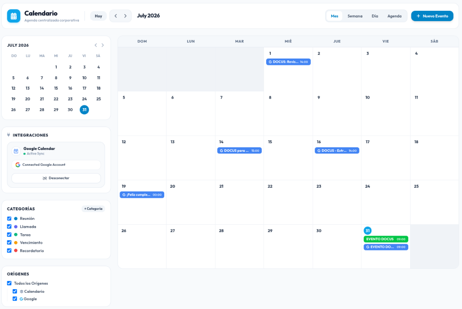Screen dimensions: 462x309
Task: Toggle the Reunión category checkbox
Action: click(x=9, y=218)
